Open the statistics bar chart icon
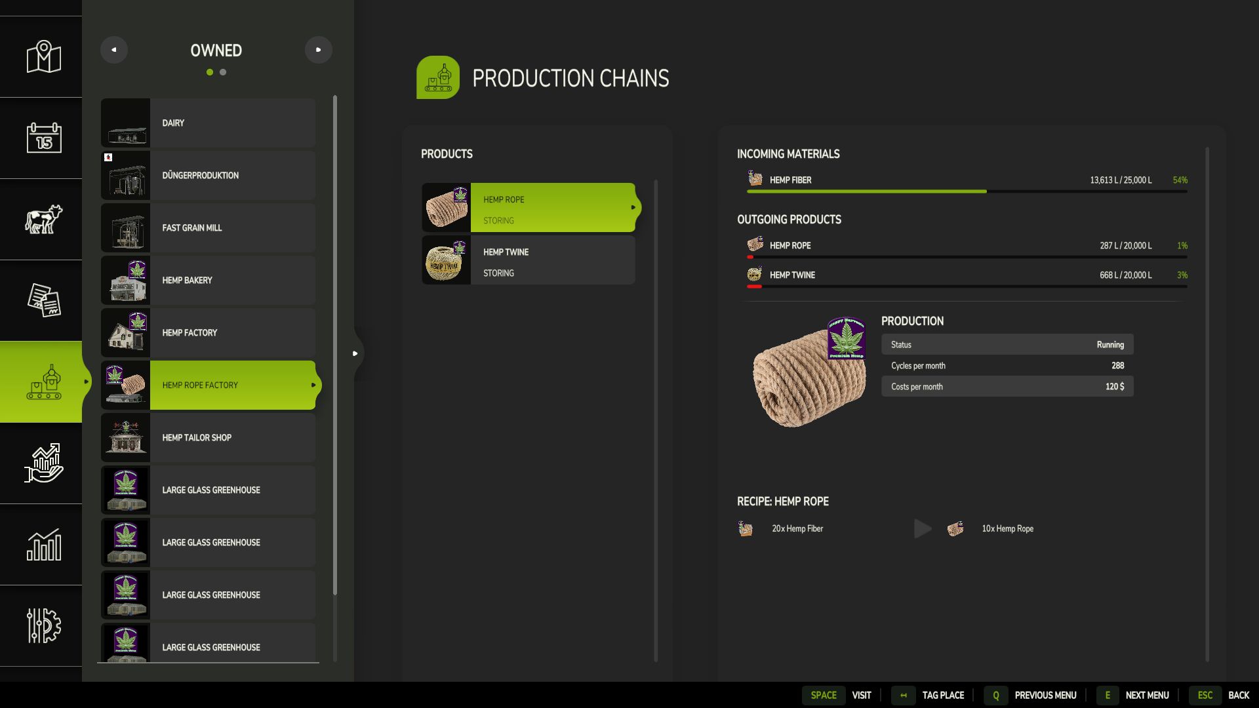Viewport: 1259px width, 708px height. pos(43,544)
